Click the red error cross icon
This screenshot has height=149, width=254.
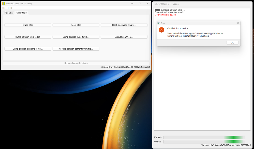(161, 30)
